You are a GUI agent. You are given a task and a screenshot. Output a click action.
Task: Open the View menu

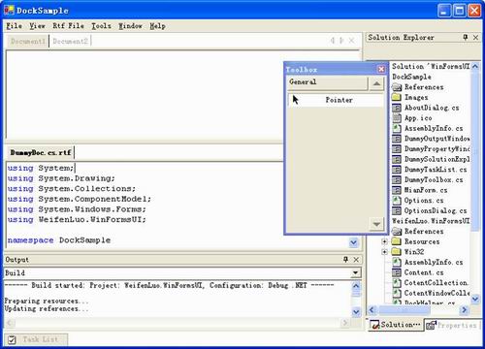click(37, 26)
